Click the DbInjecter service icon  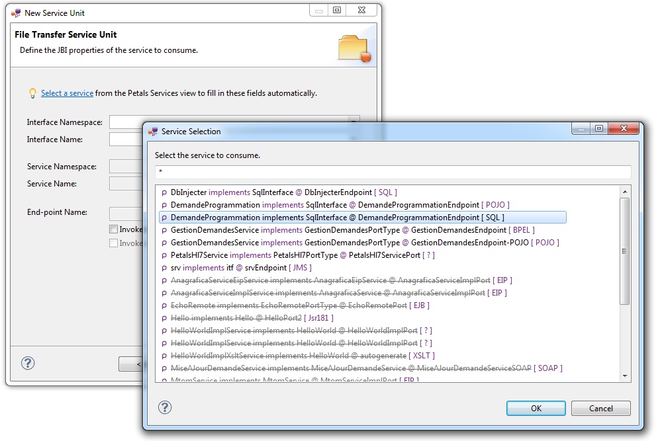coord(164,192)
